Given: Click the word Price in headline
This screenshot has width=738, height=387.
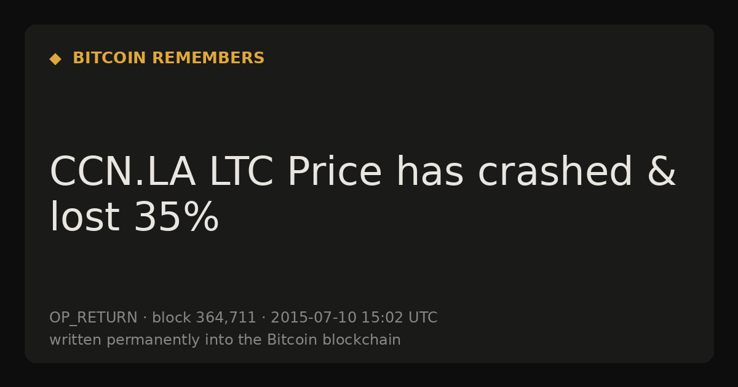Looking at the screenshot, I should click(335, 173).
